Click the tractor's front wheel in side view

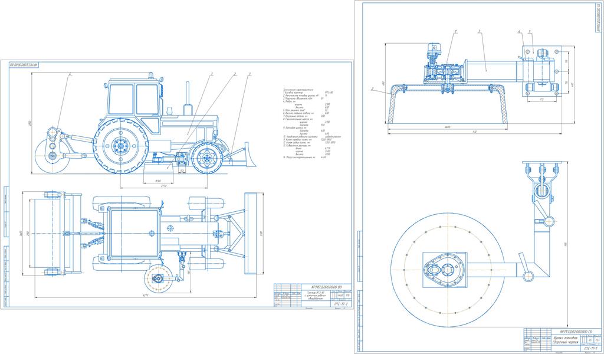click(x=207, y=158)
